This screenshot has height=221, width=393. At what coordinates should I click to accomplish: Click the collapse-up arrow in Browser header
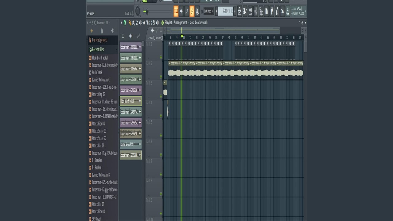(90, 23)
